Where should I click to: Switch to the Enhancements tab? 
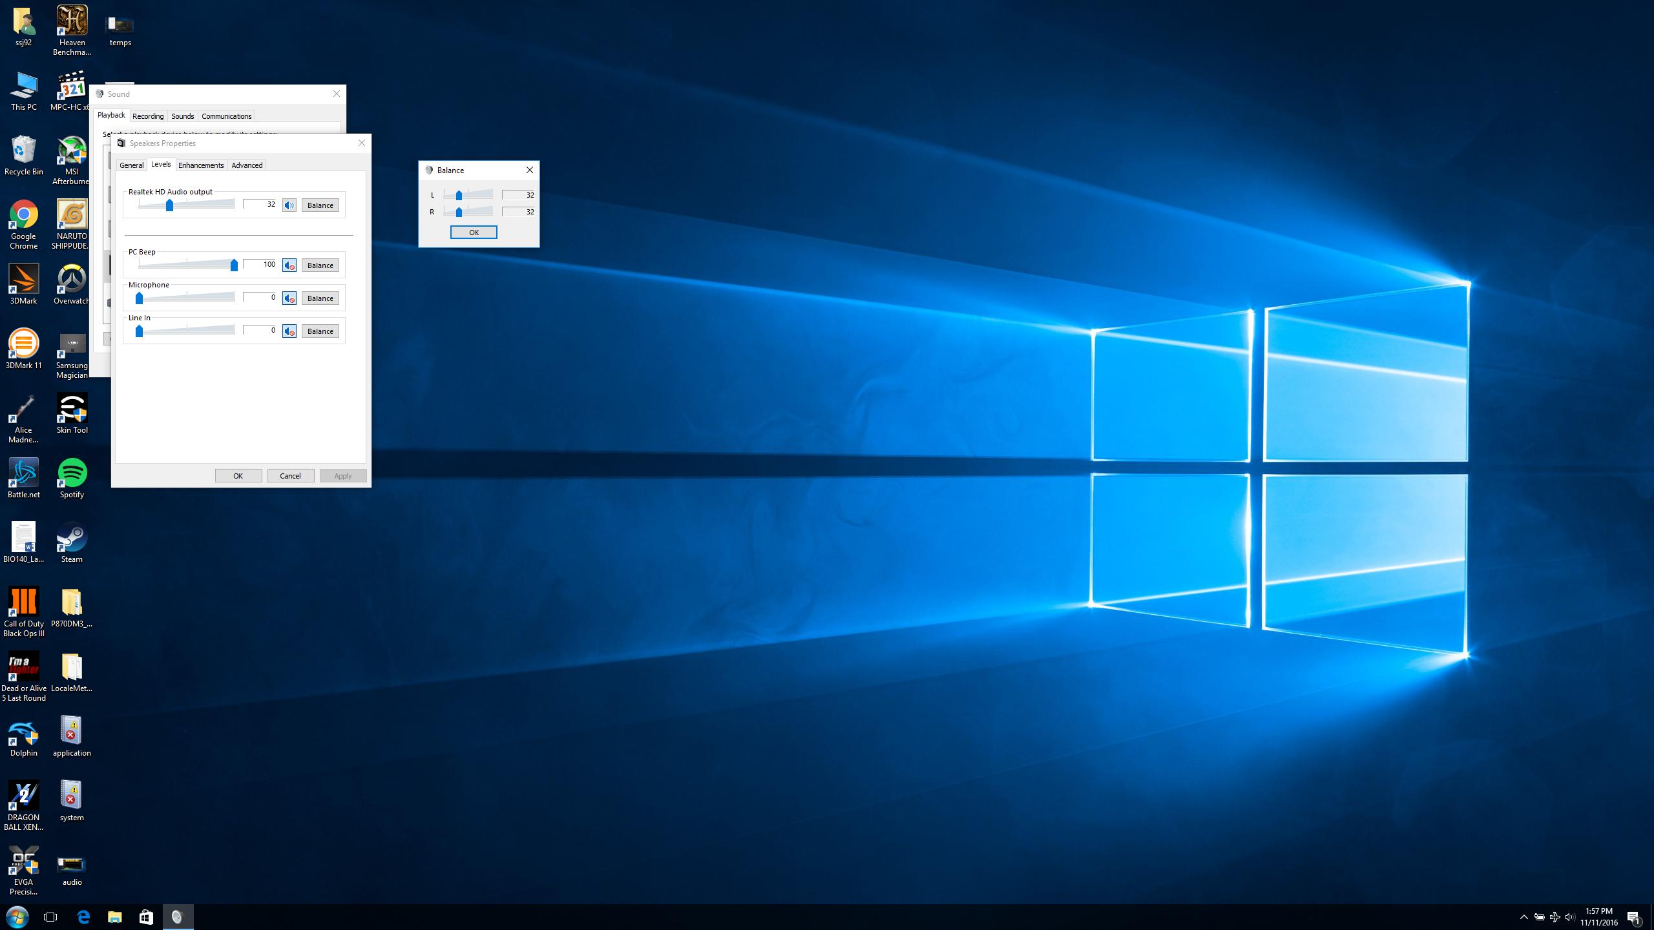(x=201, y=165)
